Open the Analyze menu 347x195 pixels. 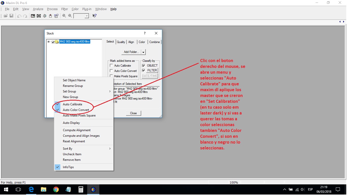click(x=38, y=9)
